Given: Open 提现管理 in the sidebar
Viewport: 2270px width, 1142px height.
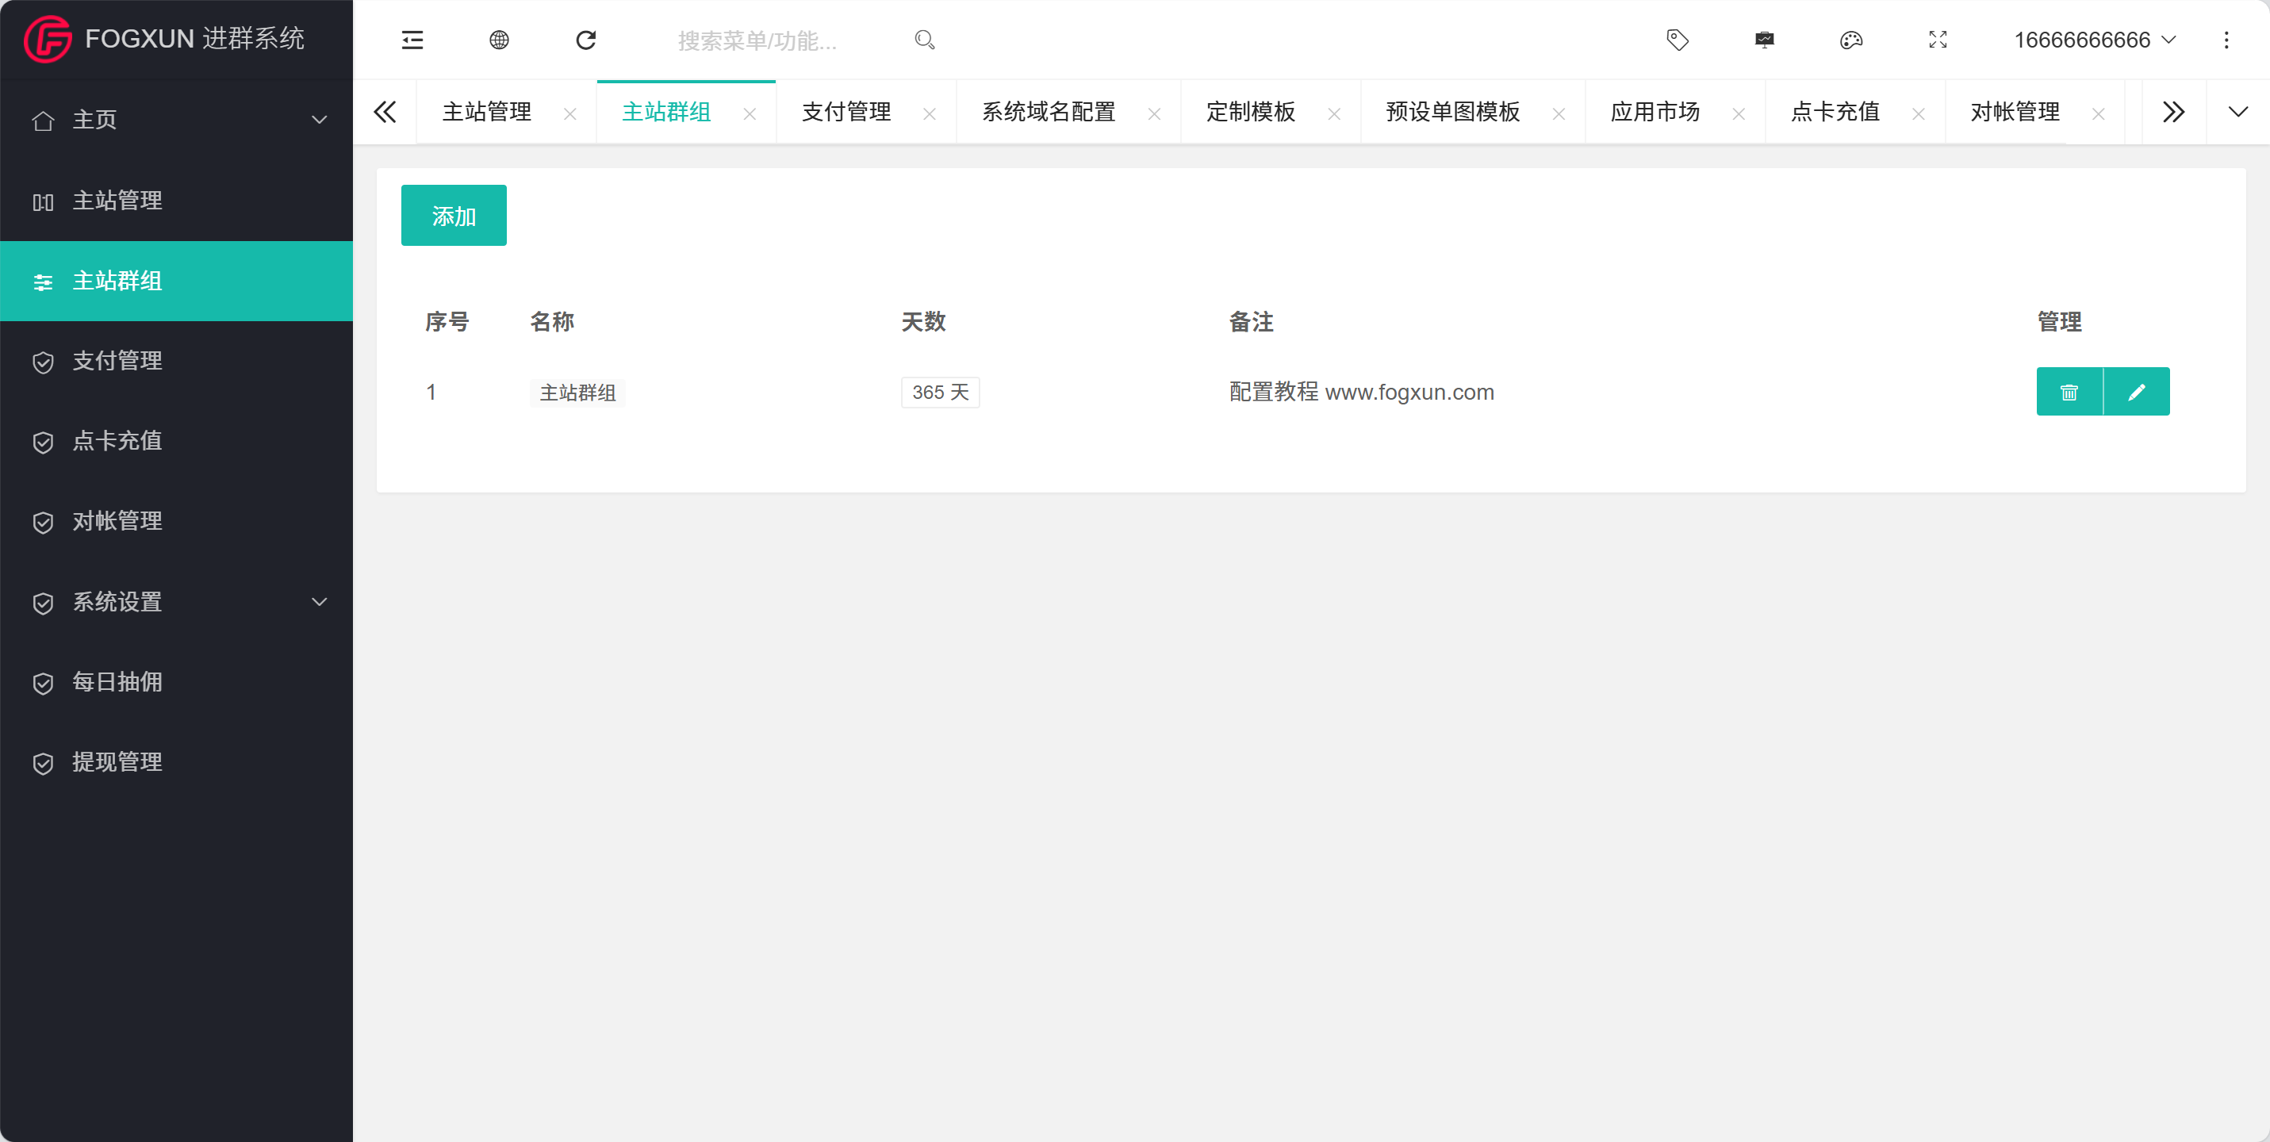Looking at the screenshot, I should 176,762.
